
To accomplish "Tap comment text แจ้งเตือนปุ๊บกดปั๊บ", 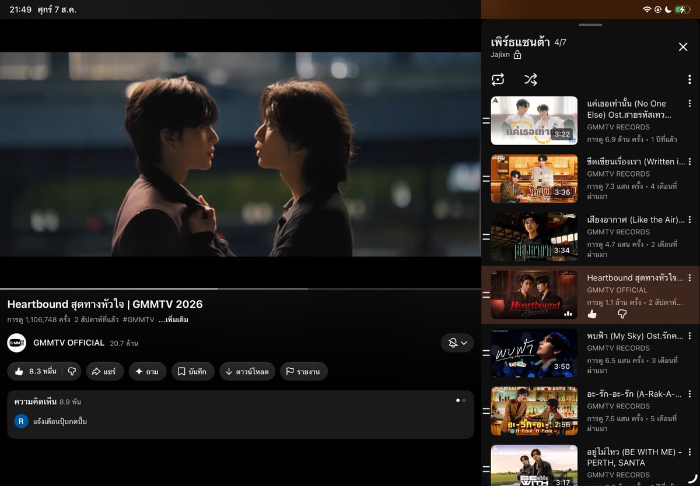I will point(61,421).
